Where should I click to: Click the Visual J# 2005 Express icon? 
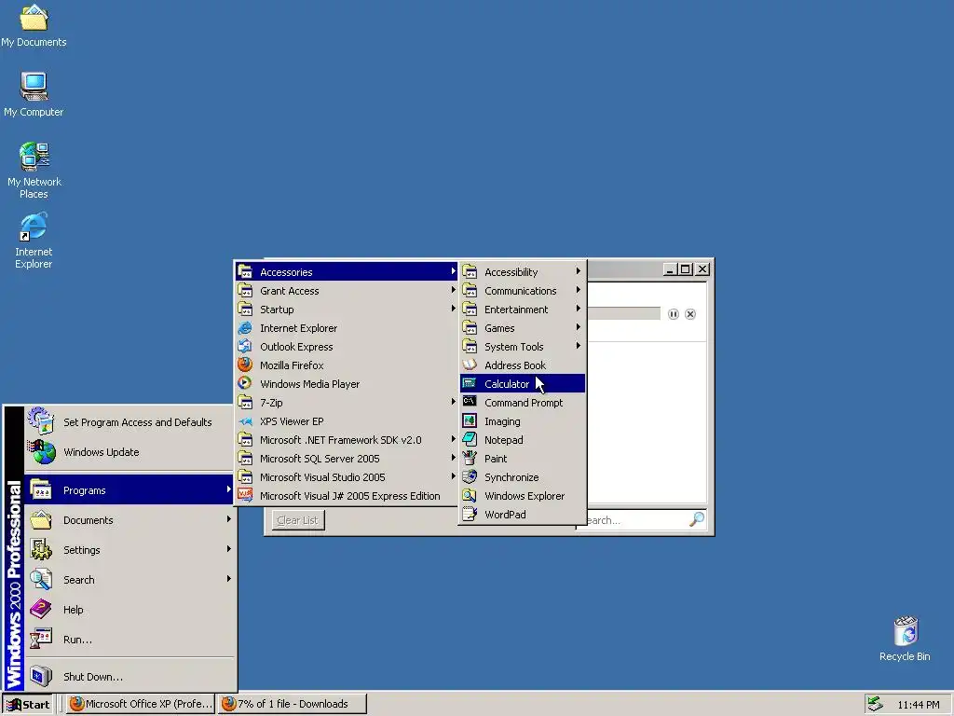click(245, 495)
